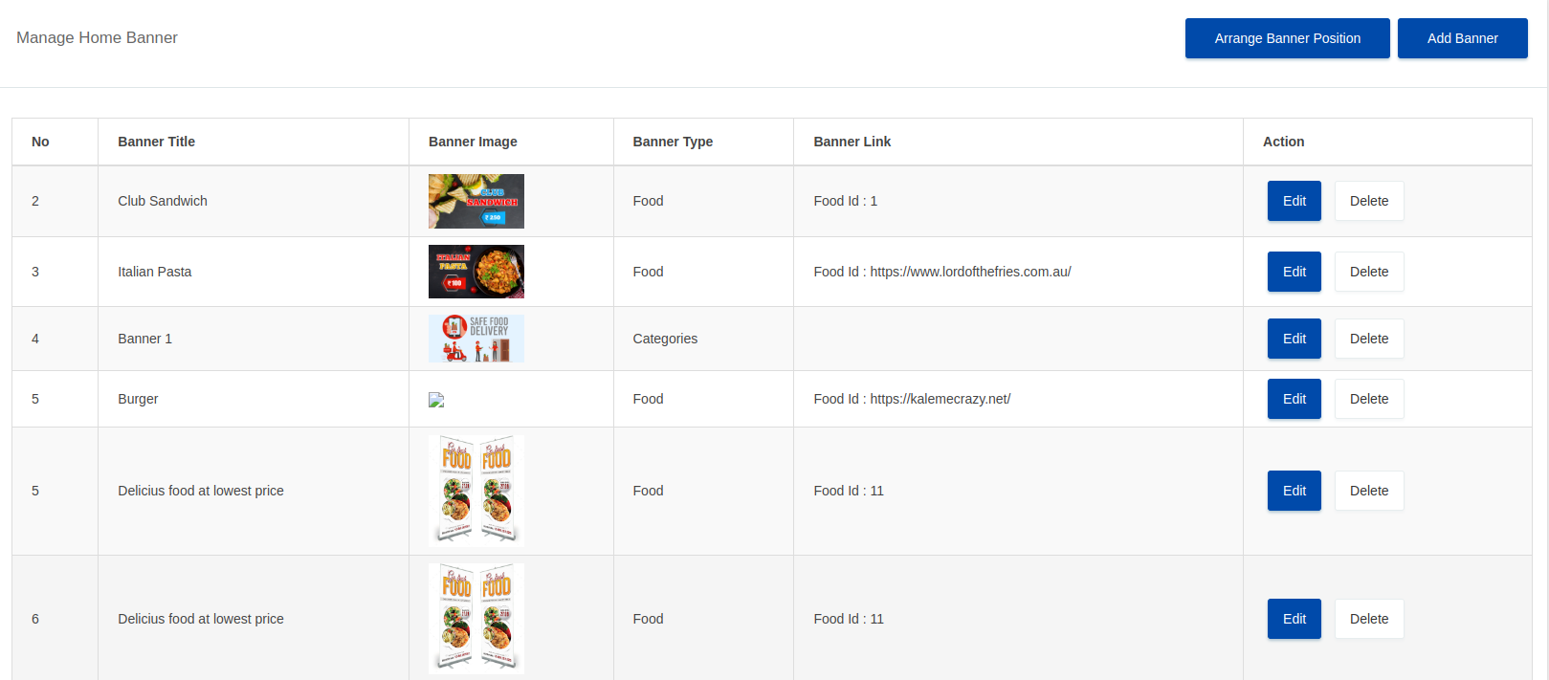The width and height of the screenshot is (1549, 680).
Task: Edit banner number 6 Delicius food
Action: click(x=1294, y=619)
